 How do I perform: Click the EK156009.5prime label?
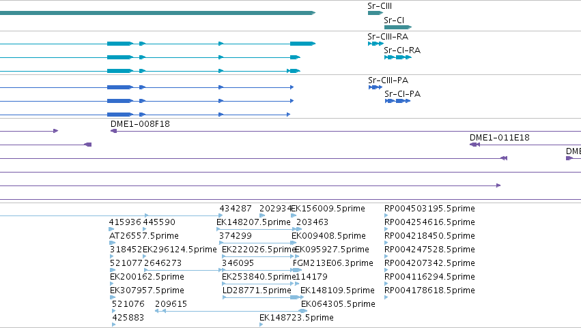click(x=328, y=209)
